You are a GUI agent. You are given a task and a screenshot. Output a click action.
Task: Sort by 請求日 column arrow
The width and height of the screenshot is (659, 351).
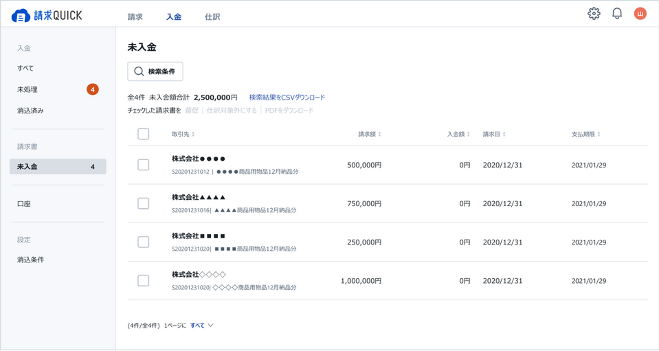coord(504,135)
